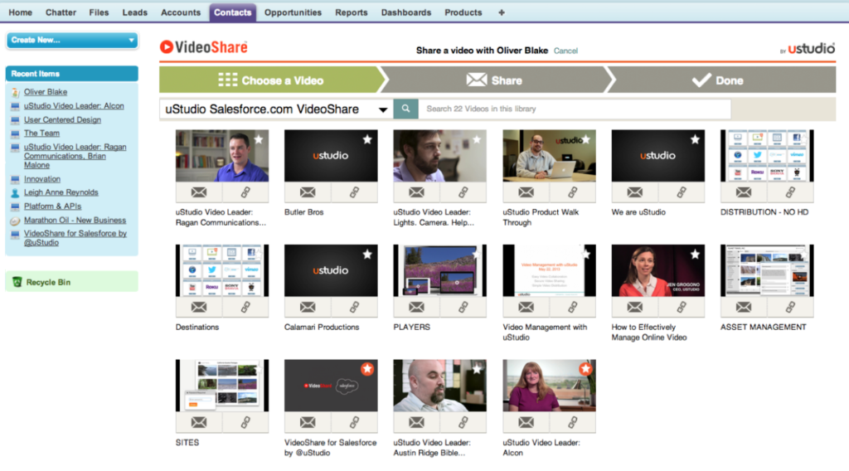Copy link for ASSET MANAGEMENT video
Screen dimensions: 849x471
pyautogui.click(x=790, y=307)
